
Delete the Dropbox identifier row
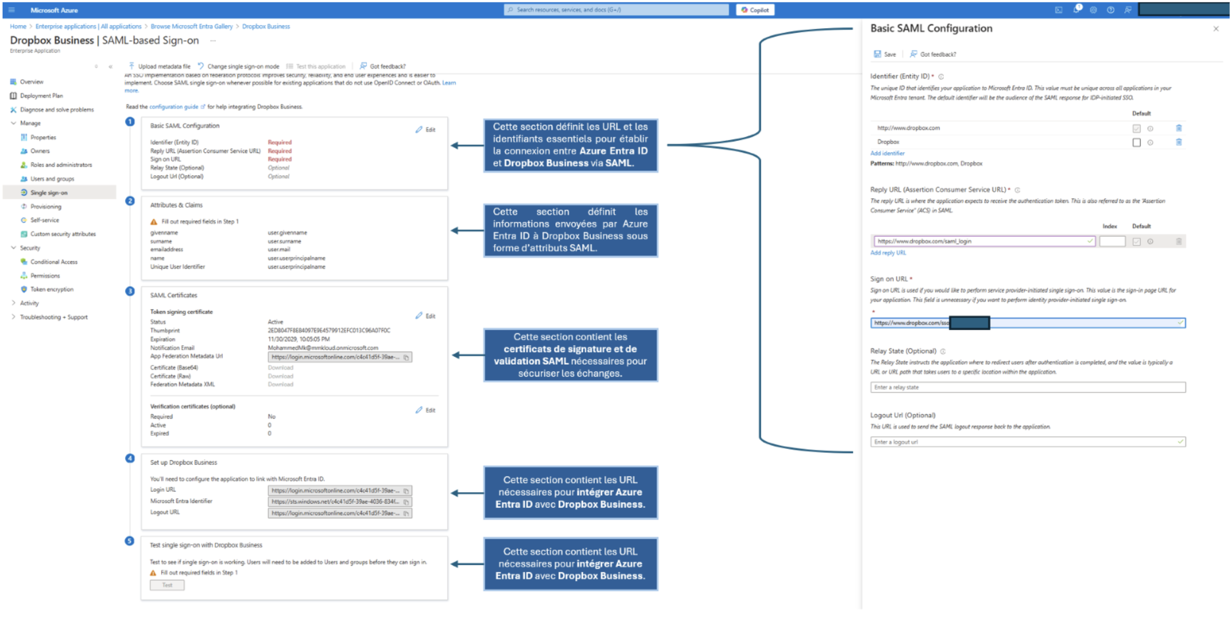1179,142
